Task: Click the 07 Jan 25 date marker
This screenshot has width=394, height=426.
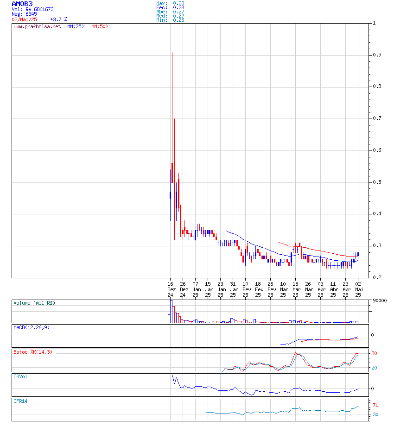Action: click(x=196, y=289)
